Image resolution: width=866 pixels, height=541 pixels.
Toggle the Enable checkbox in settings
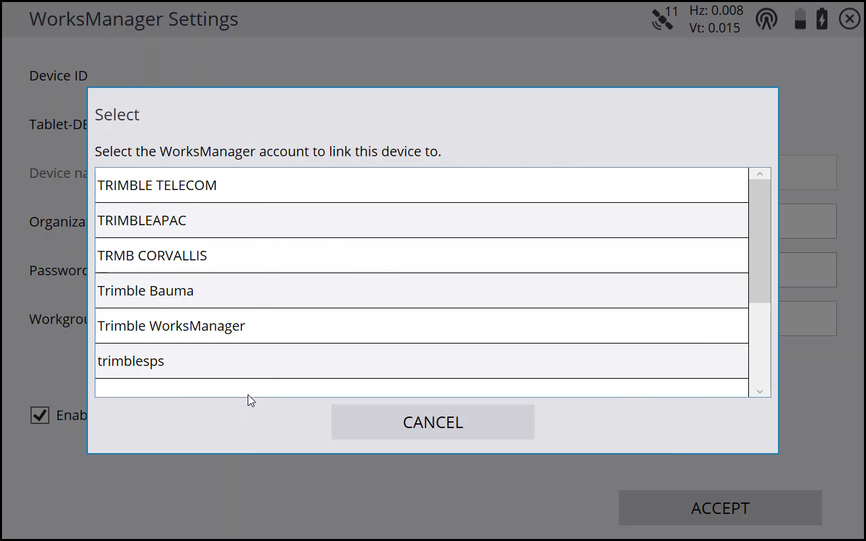(40, 415)
